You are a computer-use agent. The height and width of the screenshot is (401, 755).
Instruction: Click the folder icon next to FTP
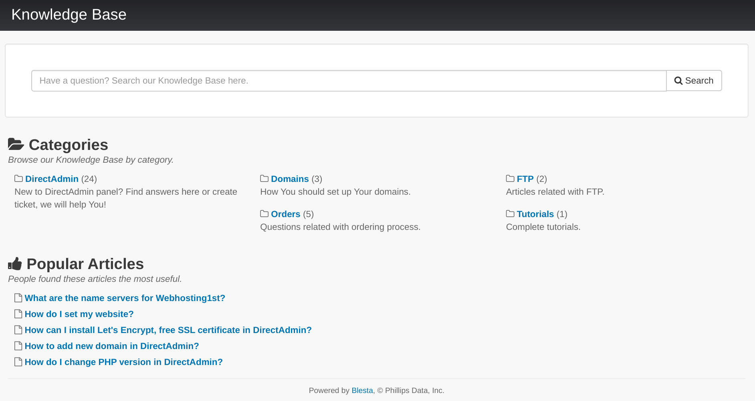coord(510,178)
